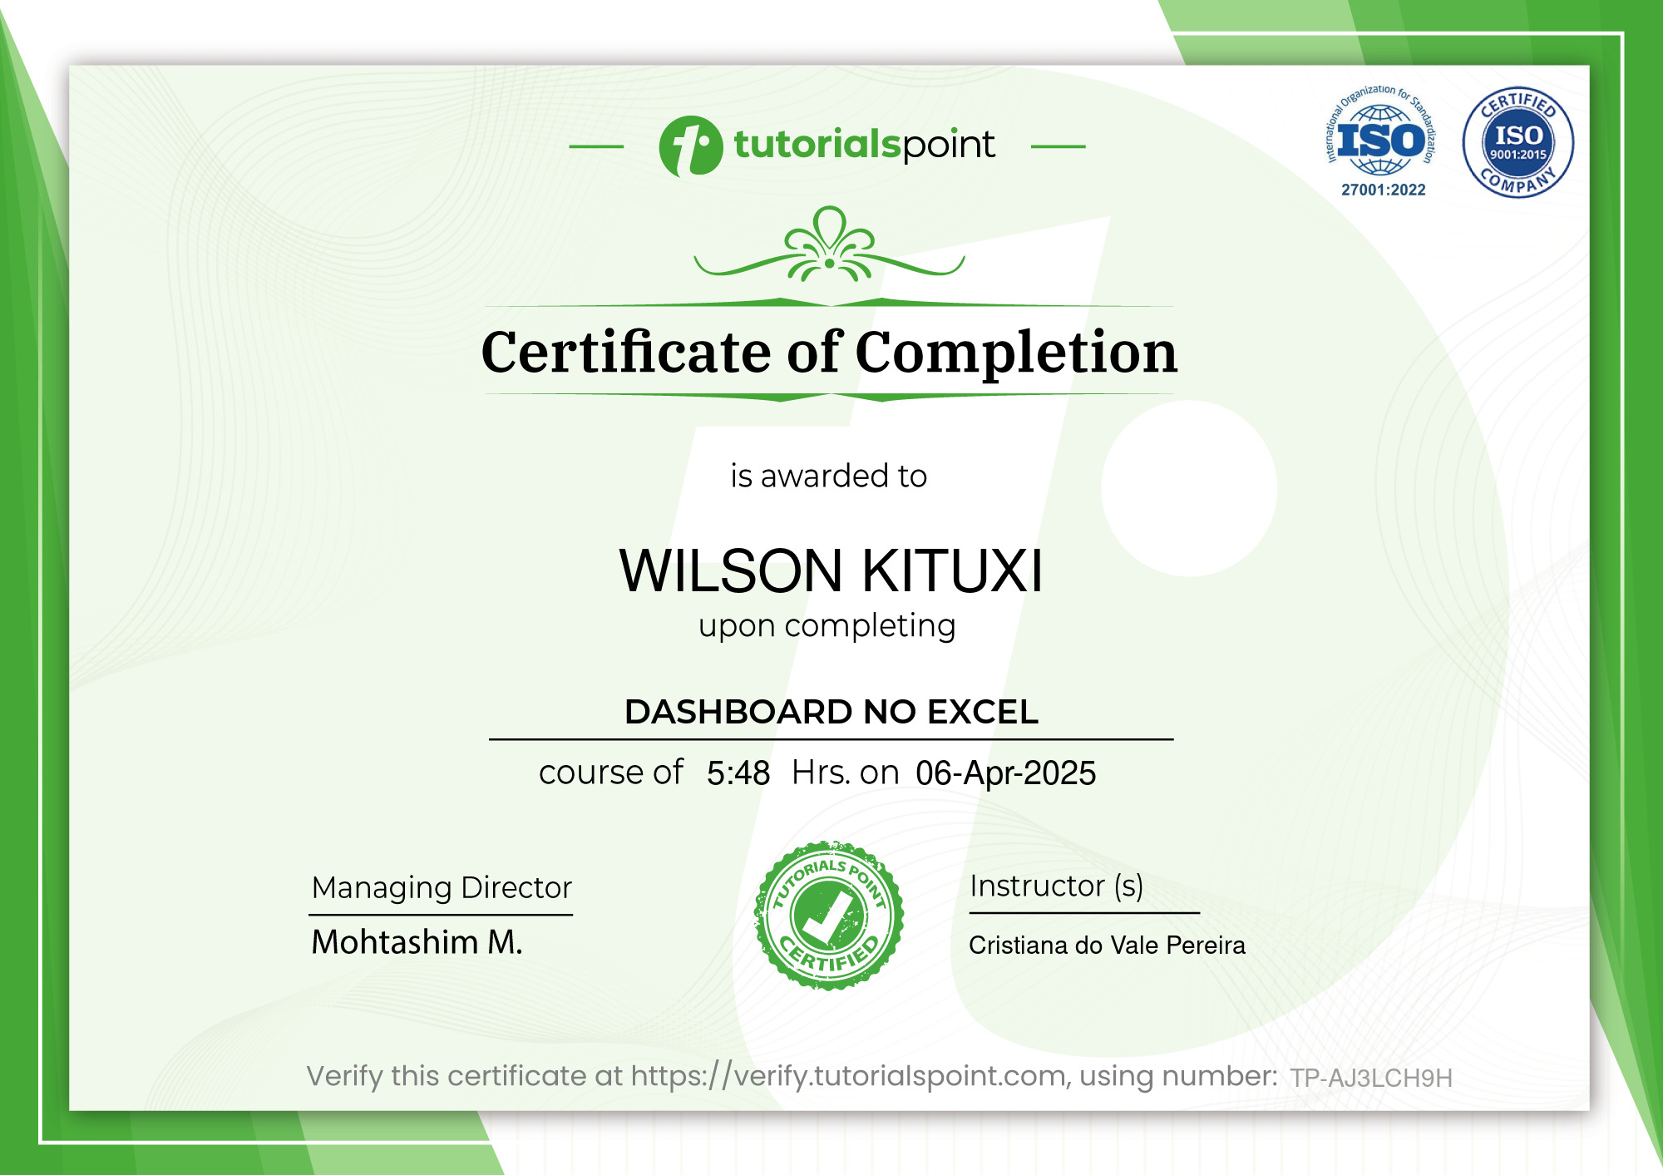Click the ISO 9001:2015 certified company seal
The width and height of the screenshot is (1663, 1175).
coord(1517,142)
